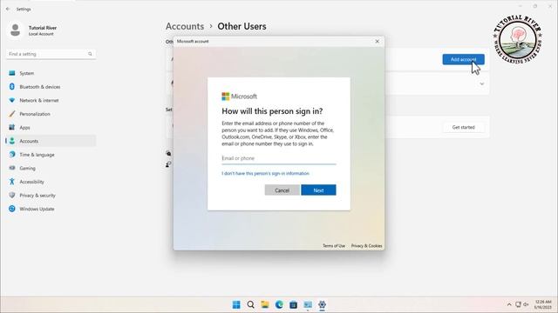The image size is (558, 313).
Task: Click the search magnifier in Find a setting
Action: [x=90, y=54]
